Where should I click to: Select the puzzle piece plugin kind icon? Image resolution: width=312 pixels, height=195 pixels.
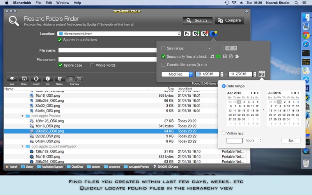click(237, 57)
